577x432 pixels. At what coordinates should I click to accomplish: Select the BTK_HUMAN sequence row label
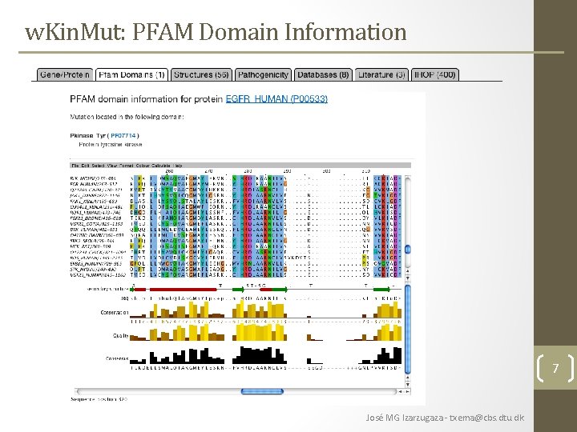[x=94, y=230]
